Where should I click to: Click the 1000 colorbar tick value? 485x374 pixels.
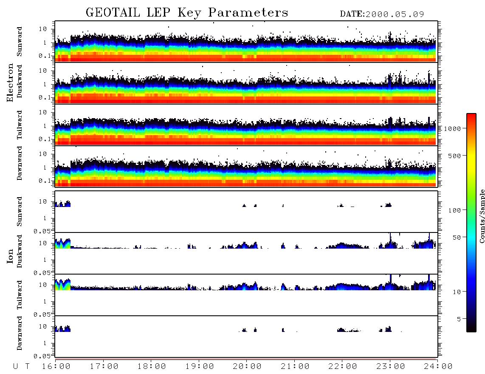pos(452,129)
